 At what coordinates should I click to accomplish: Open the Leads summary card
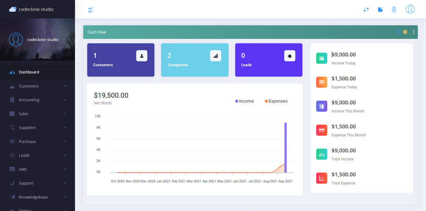pyautogui.click(x=269, y=60)
